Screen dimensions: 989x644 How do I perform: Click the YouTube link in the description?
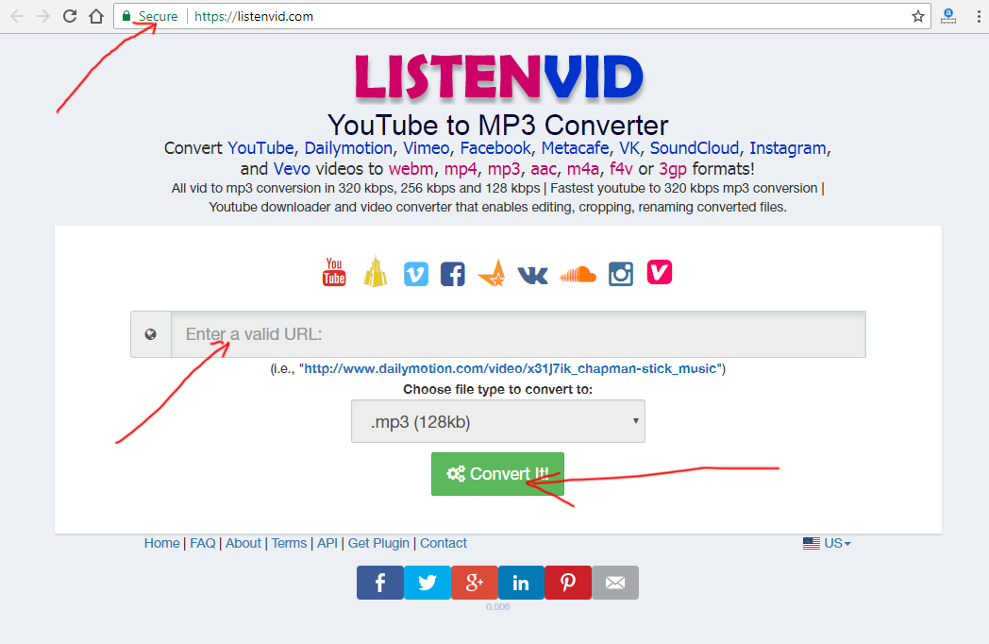tap(260, 147)
